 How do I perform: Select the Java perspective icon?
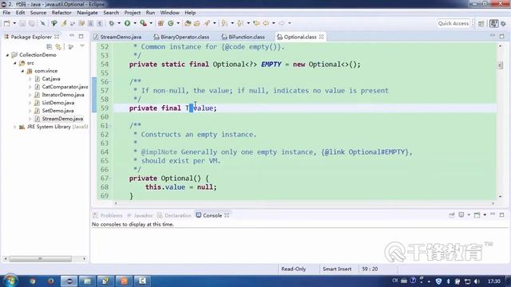point(493,23)
